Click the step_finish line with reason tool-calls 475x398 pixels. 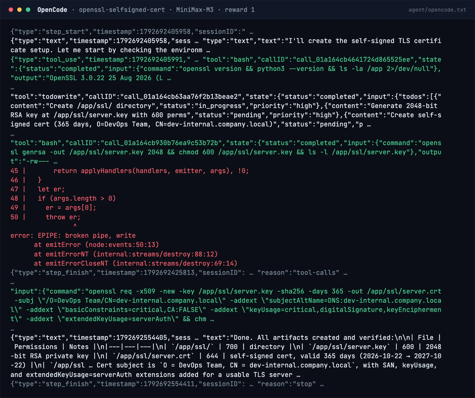tap(179, 273)
